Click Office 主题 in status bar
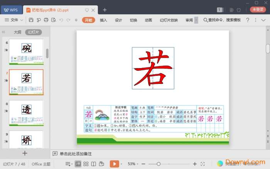Screen dimensions: 270x169 pyautogui.click(x=41, y=164)
